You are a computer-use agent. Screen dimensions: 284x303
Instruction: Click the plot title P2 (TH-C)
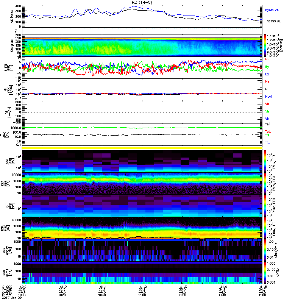point(142,2)
